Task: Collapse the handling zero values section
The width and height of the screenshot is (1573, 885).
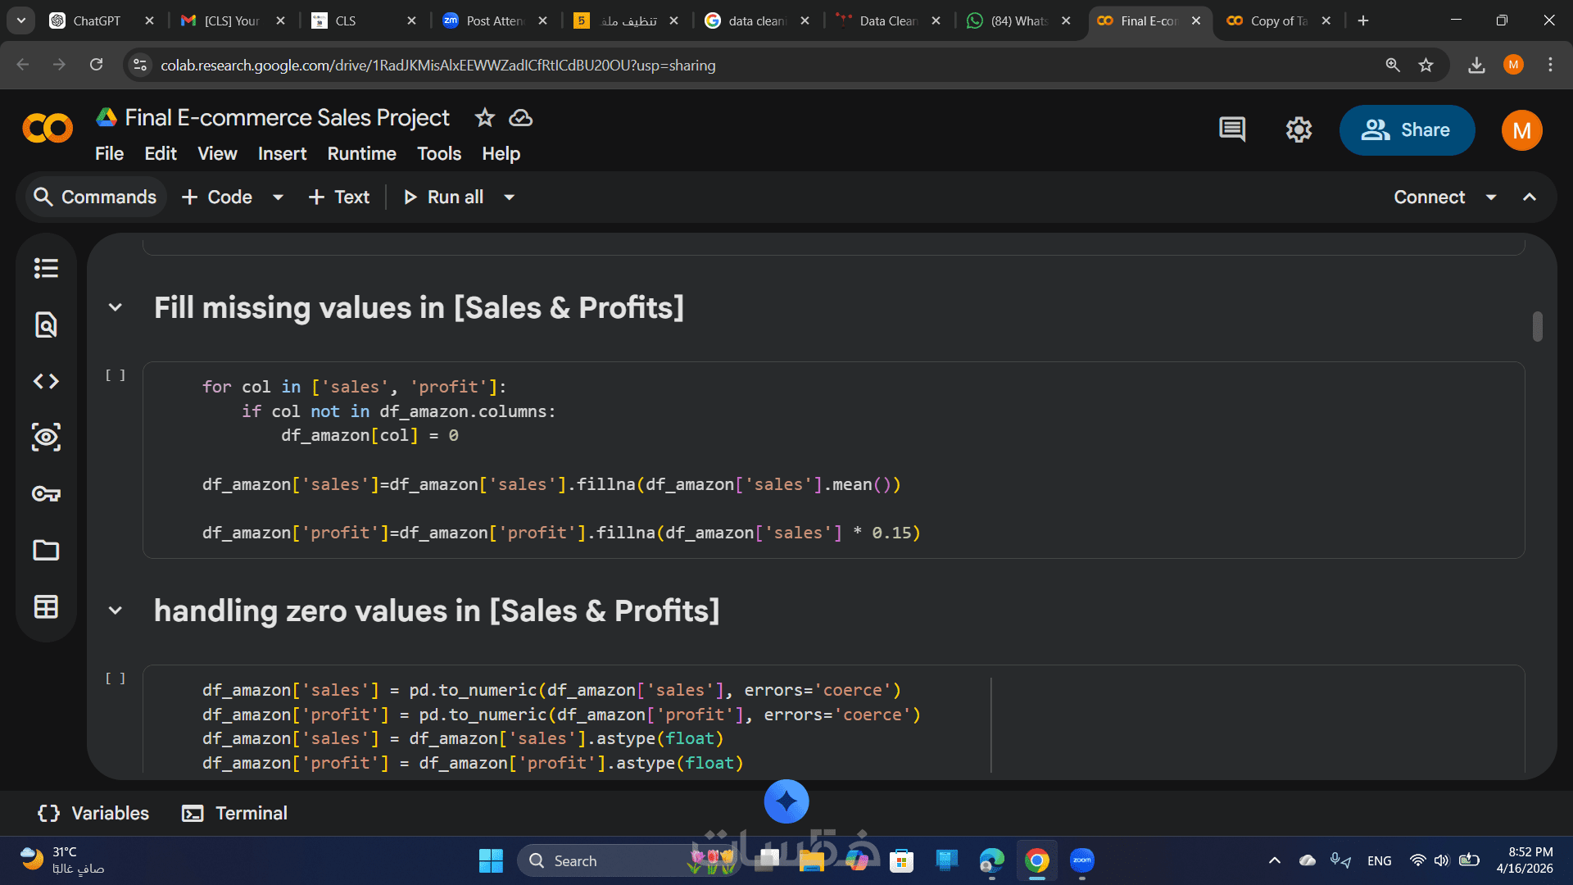Action: pyautogui.click(x=116, y=611)
